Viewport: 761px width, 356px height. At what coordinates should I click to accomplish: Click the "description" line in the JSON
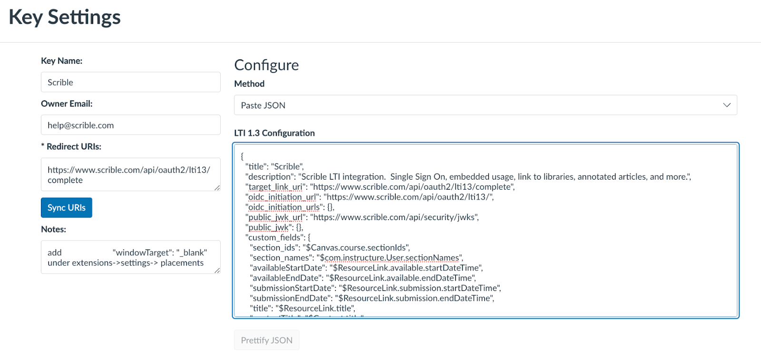point(468,177)
